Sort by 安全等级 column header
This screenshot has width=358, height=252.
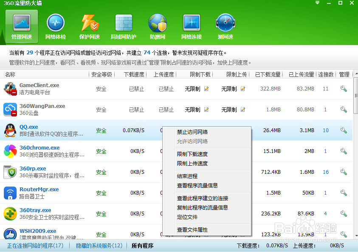tap(101, 74)
